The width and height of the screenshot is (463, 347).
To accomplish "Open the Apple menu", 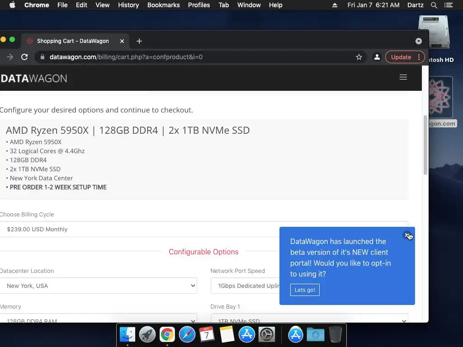I will pos(12,5).
